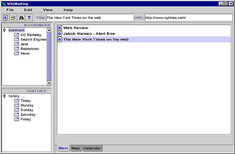
Task: Select Jakob Nielsen - Alert Box title
Action: coord(89,34)
